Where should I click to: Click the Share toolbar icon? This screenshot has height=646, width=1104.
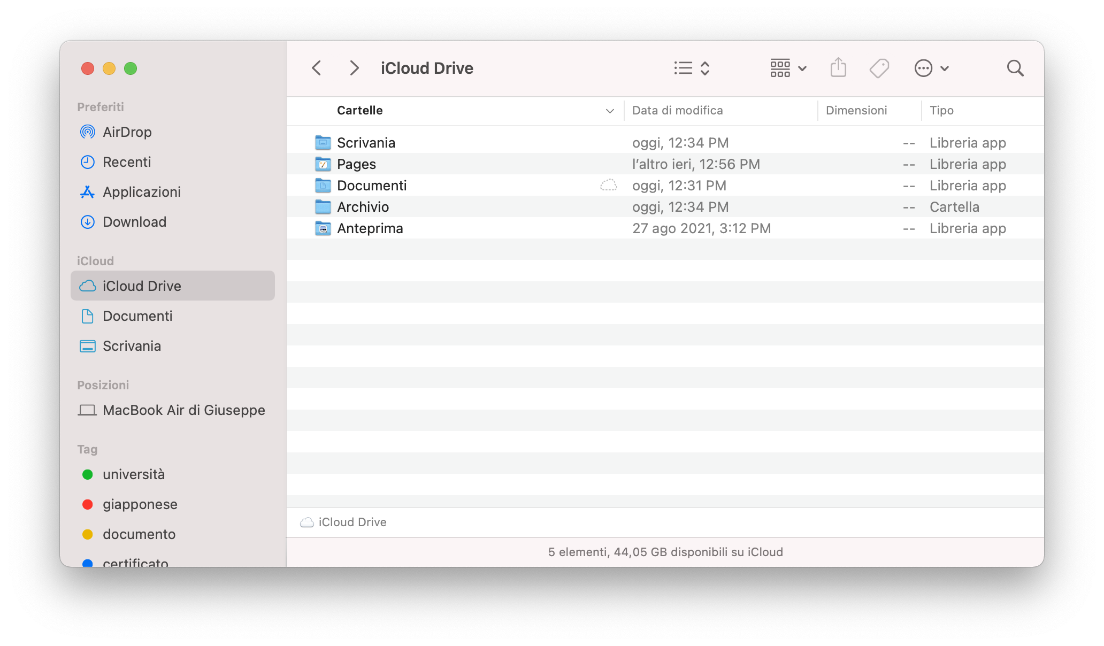tap(838, 68)
